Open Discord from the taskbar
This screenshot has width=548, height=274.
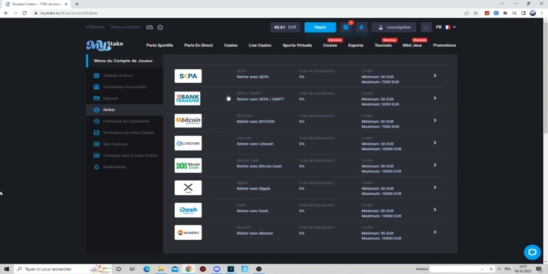(x=217, y=269)
